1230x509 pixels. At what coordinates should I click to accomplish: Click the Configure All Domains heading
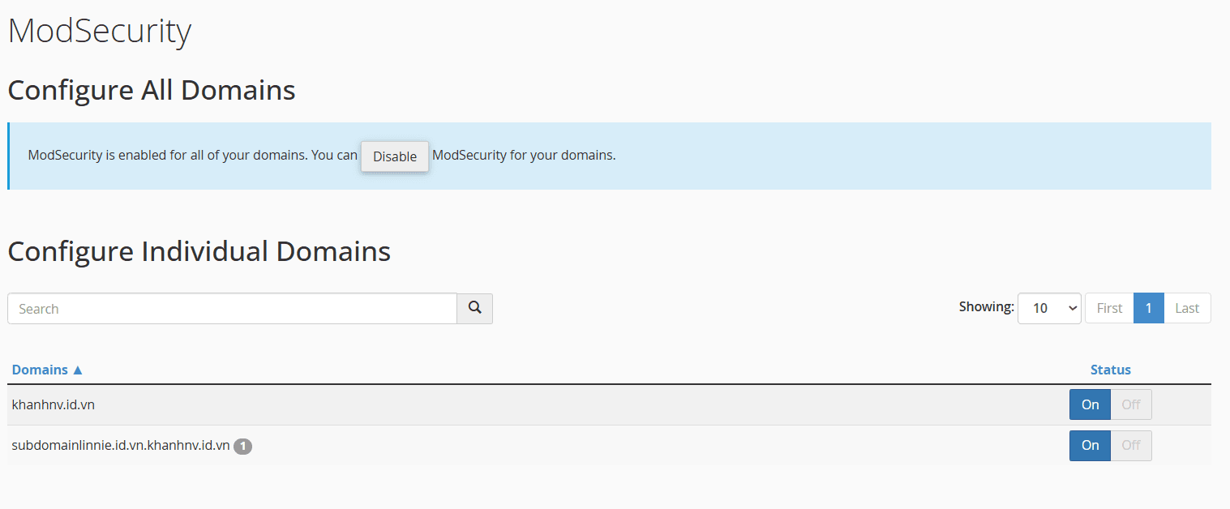pos(151,89)
